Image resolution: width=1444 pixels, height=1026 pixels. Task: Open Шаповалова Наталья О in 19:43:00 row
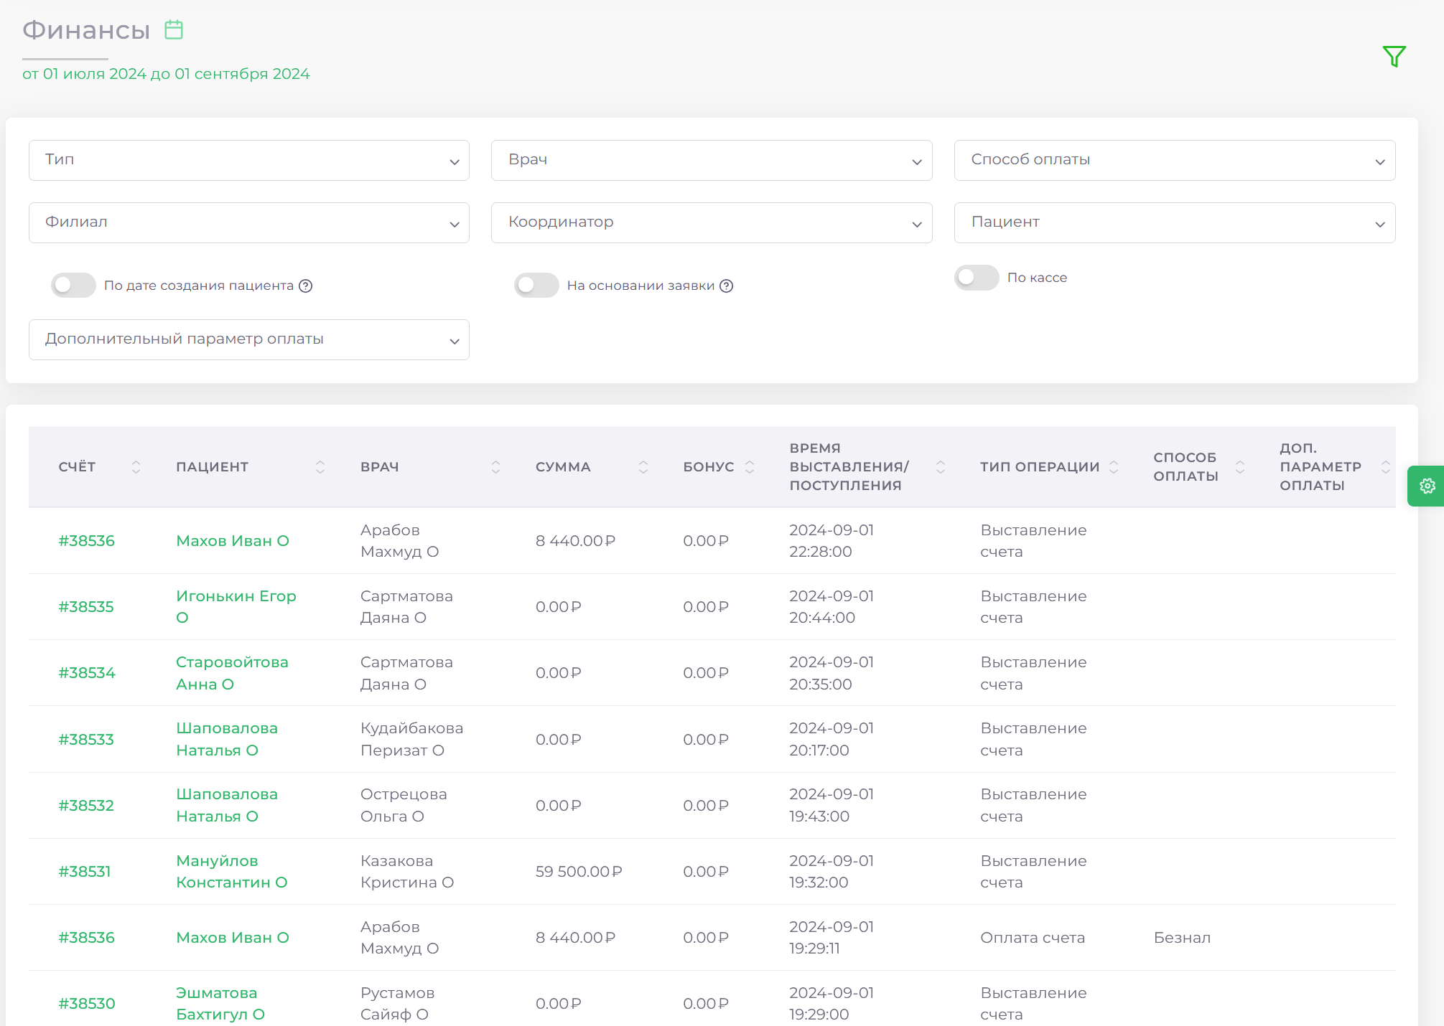coord(227,806)
